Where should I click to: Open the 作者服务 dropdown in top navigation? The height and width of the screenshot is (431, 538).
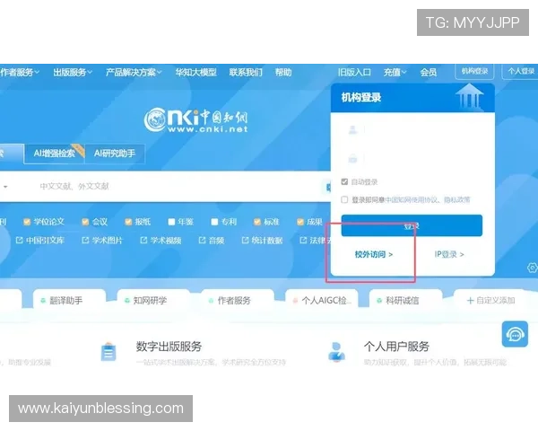pos(20,72)
